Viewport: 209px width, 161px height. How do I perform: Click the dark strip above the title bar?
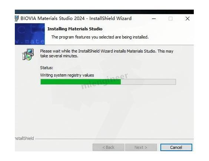104,12
